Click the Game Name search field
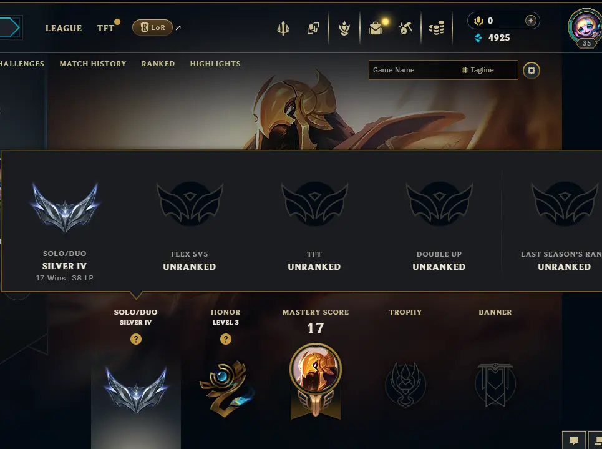The width and height of the screenshot is (602, 449). (x=415, y=70)
